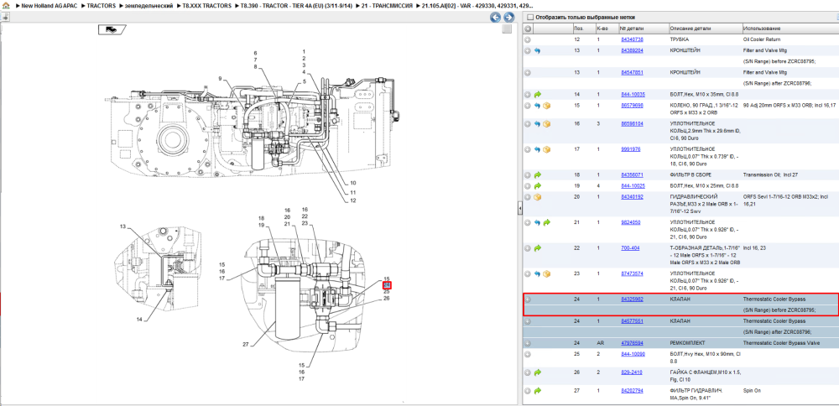Open the toolbar icon below the home button
The image size is (839, 406).
[5, 17]
